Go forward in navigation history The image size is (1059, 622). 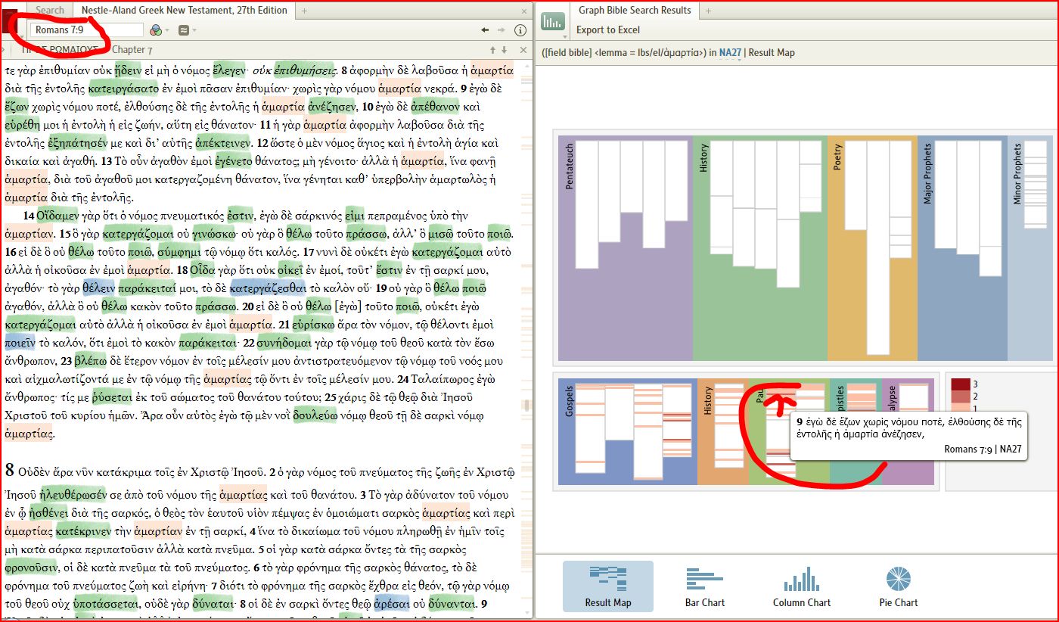pyautogui.click(x=501, y=30)
